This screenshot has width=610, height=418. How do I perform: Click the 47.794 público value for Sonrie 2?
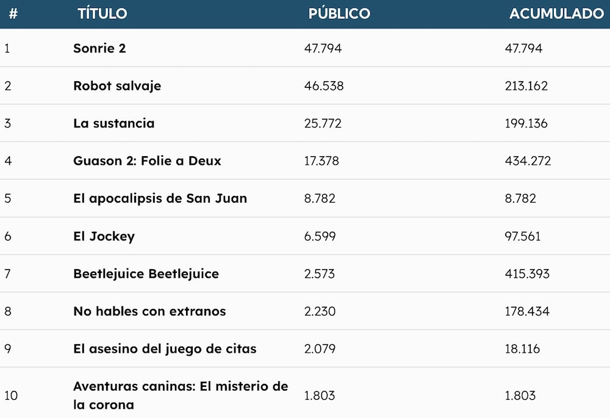tap(323, 48)
